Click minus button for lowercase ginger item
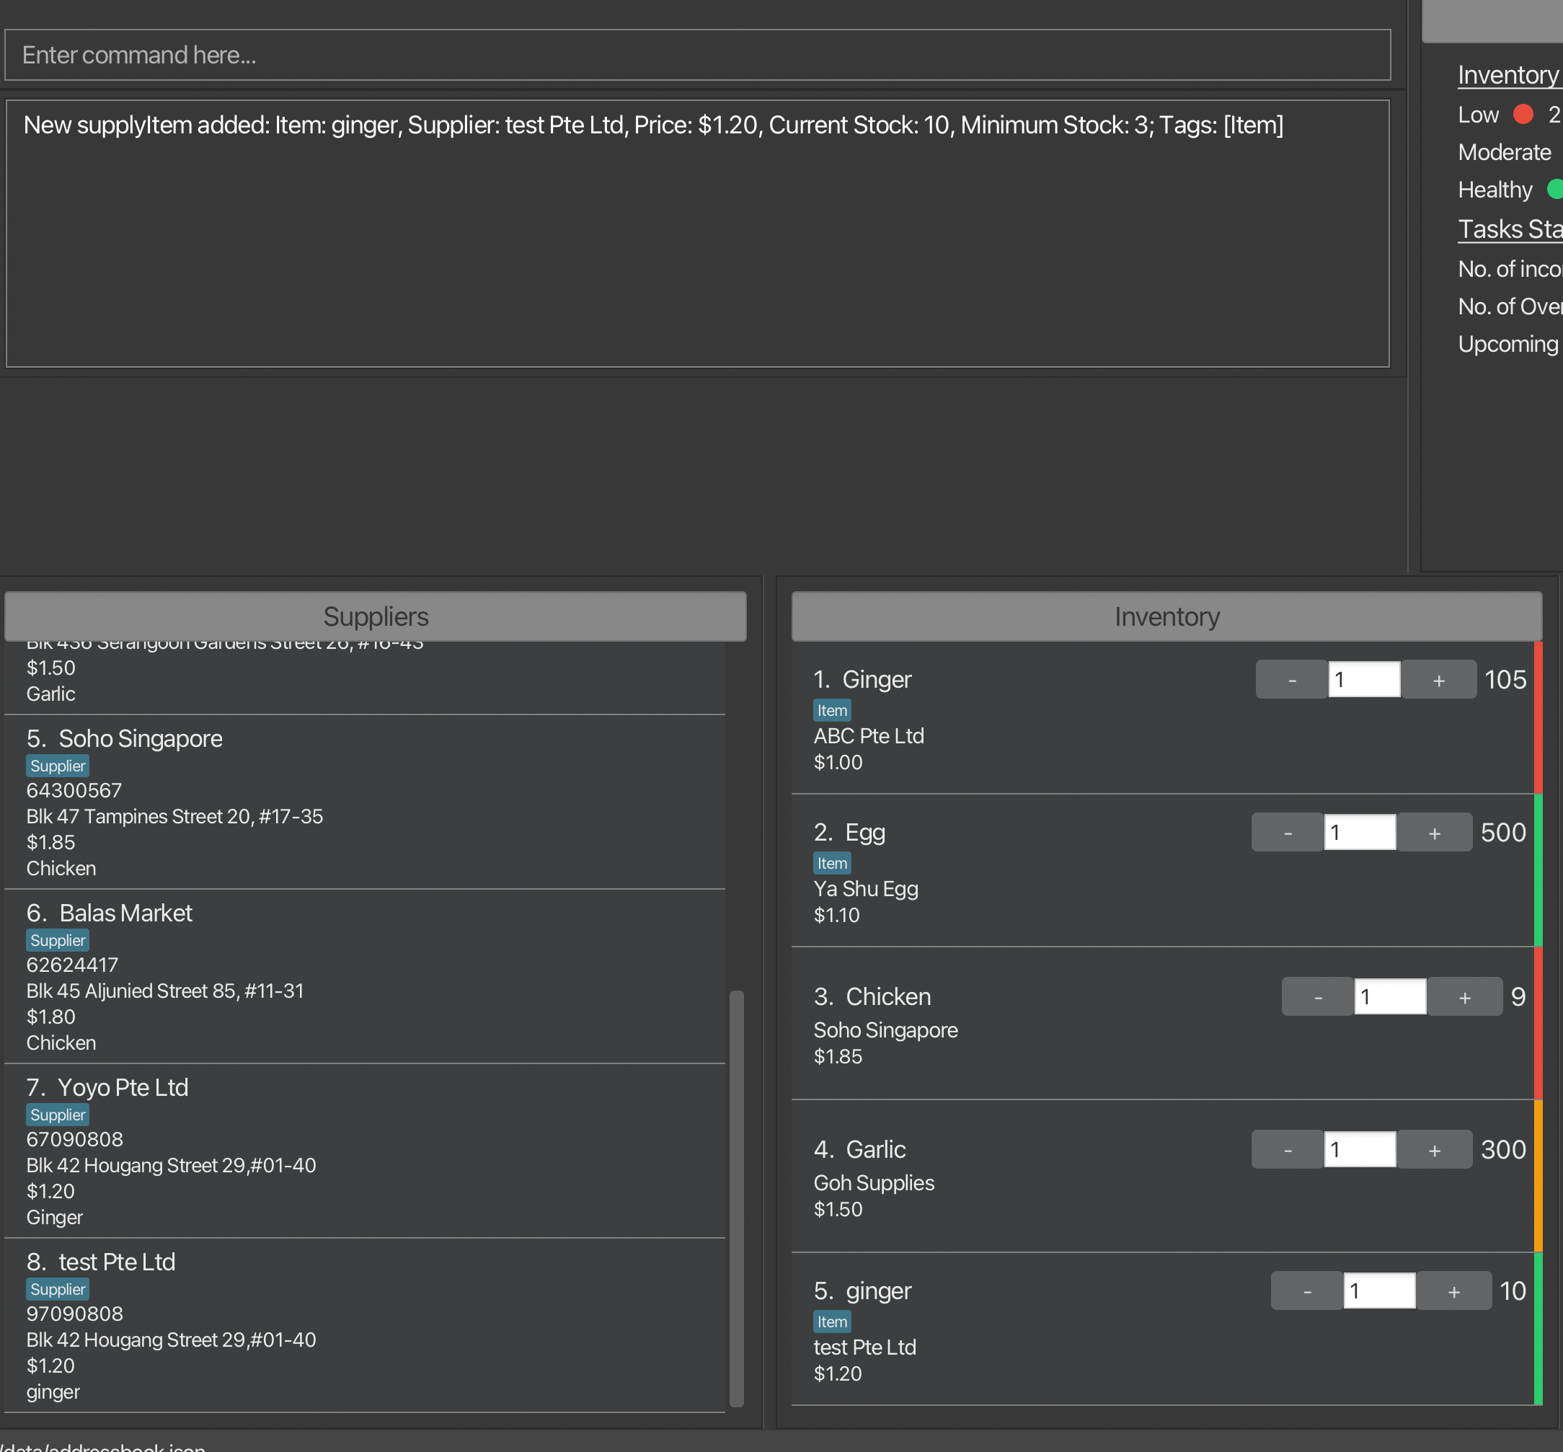Image resolution: width=1563 pixels, height=1452 pixels. coord(1306,1291)
